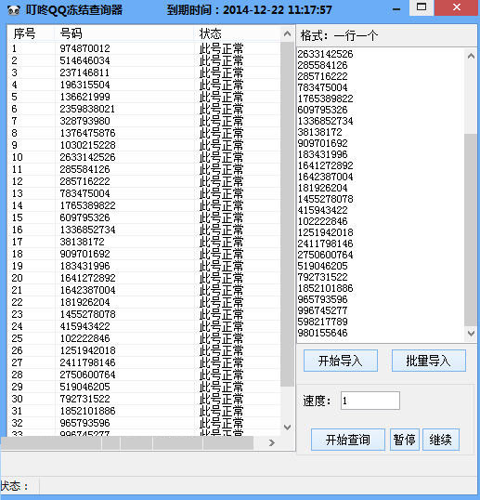Screen dimensions: 480x500
Task: Click the 状态 column header
Action: tap(210, 33)
